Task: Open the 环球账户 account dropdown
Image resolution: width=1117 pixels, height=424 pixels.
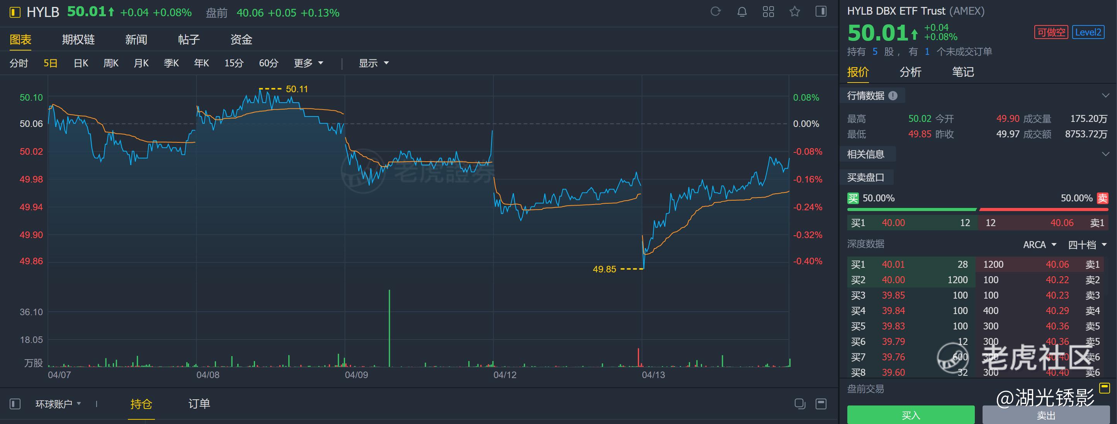Action: (58, 404)
